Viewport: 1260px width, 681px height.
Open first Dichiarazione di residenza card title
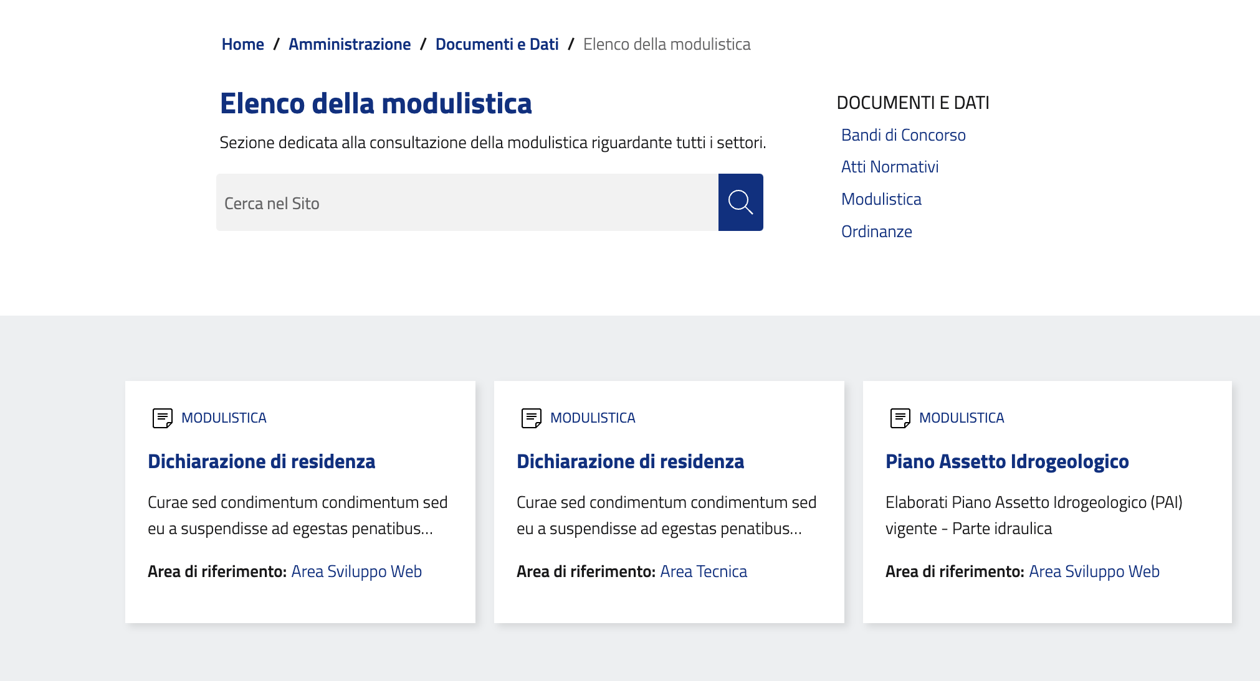point(261,461)
